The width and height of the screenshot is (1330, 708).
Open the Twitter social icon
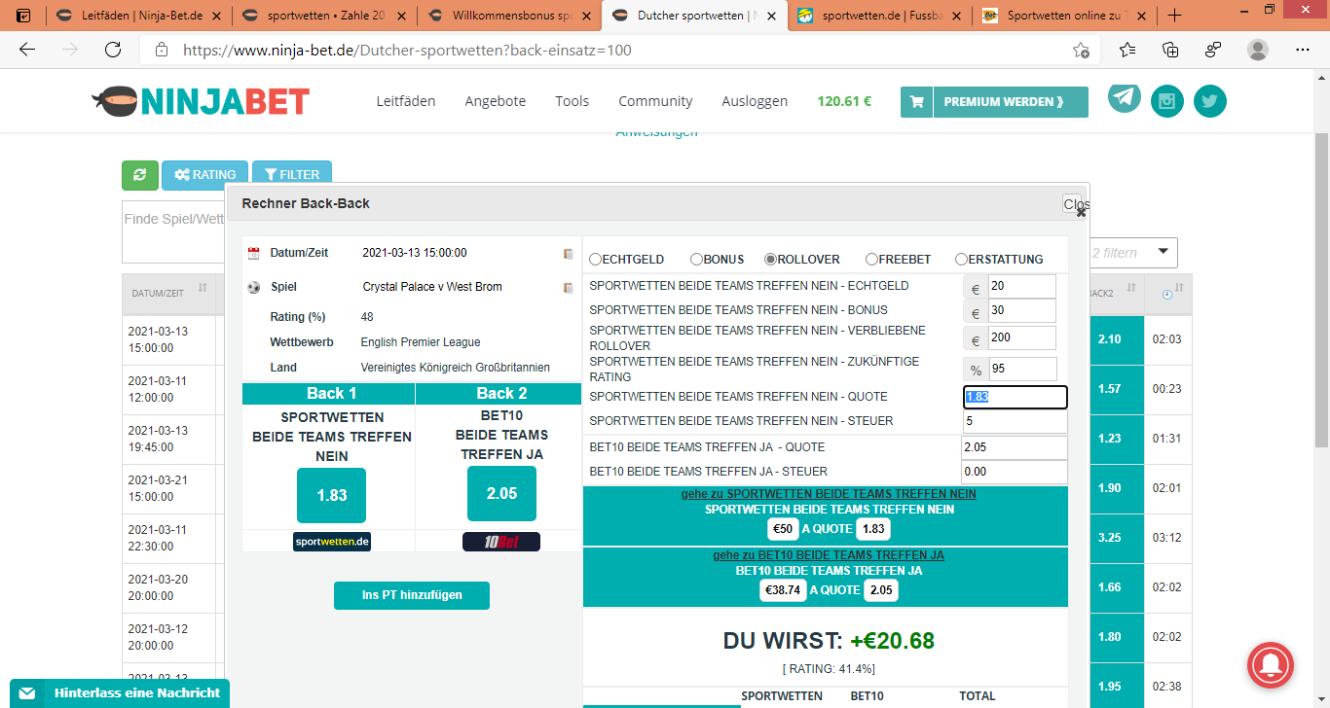pyautogui.click(x=1210, y=101)
